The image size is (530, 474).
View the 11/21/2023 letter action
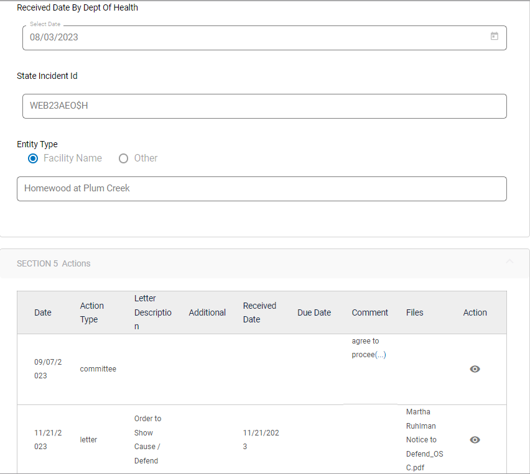click(475, 440)
